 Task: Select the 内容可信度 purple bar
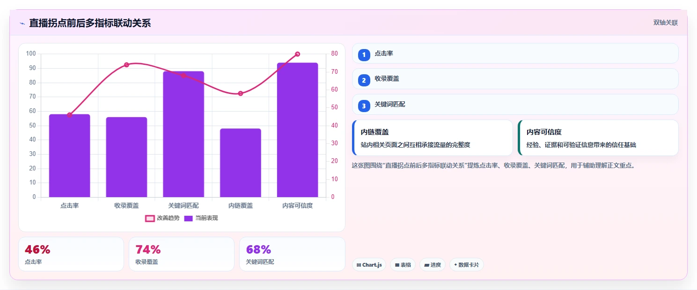point(297,130)
